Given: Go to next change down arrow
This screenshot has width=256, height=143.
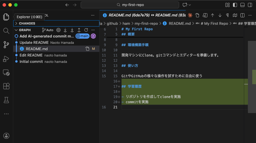Looking at the screenshot, I should pos(220,15).
